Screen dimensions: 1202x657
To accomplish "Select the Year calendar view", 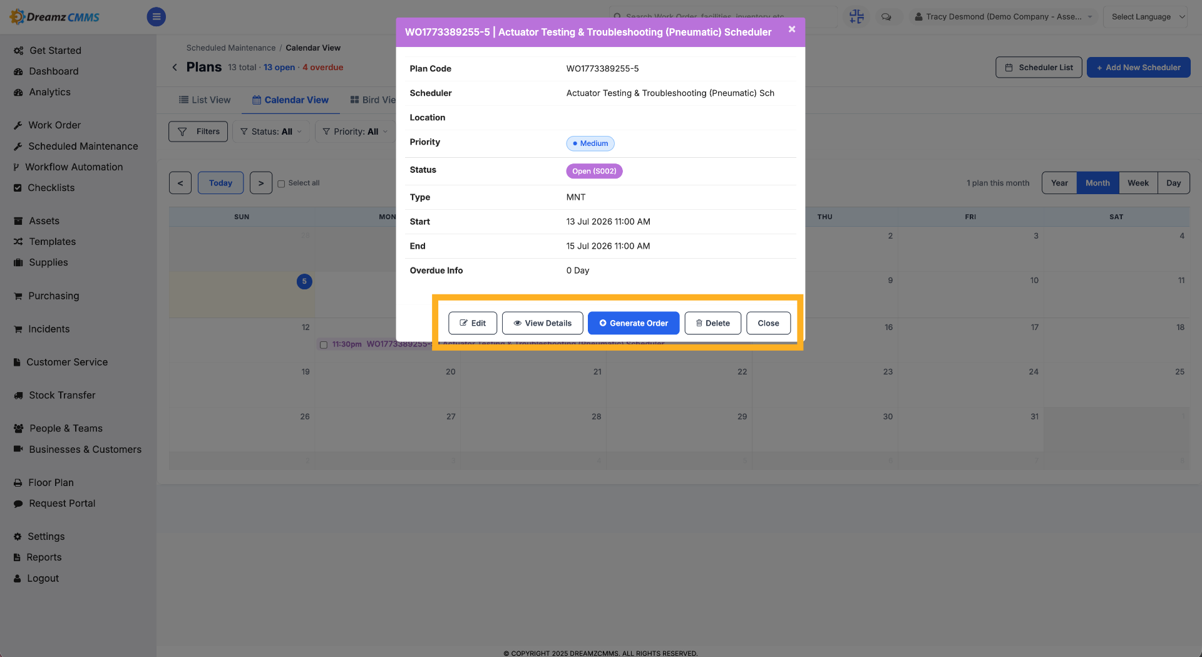I will coord(1059,183).
